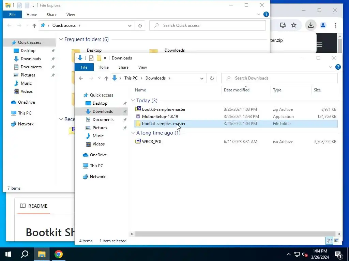
Task: Go up one level in Downloads window
Action: pyautogui.click(x=106, y=78)
